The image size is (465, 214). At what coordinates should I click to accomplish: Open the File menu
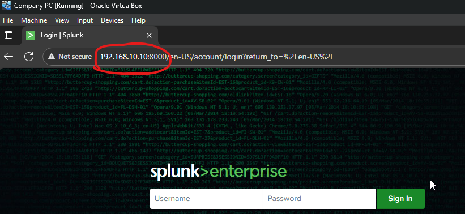coord(8,20)
